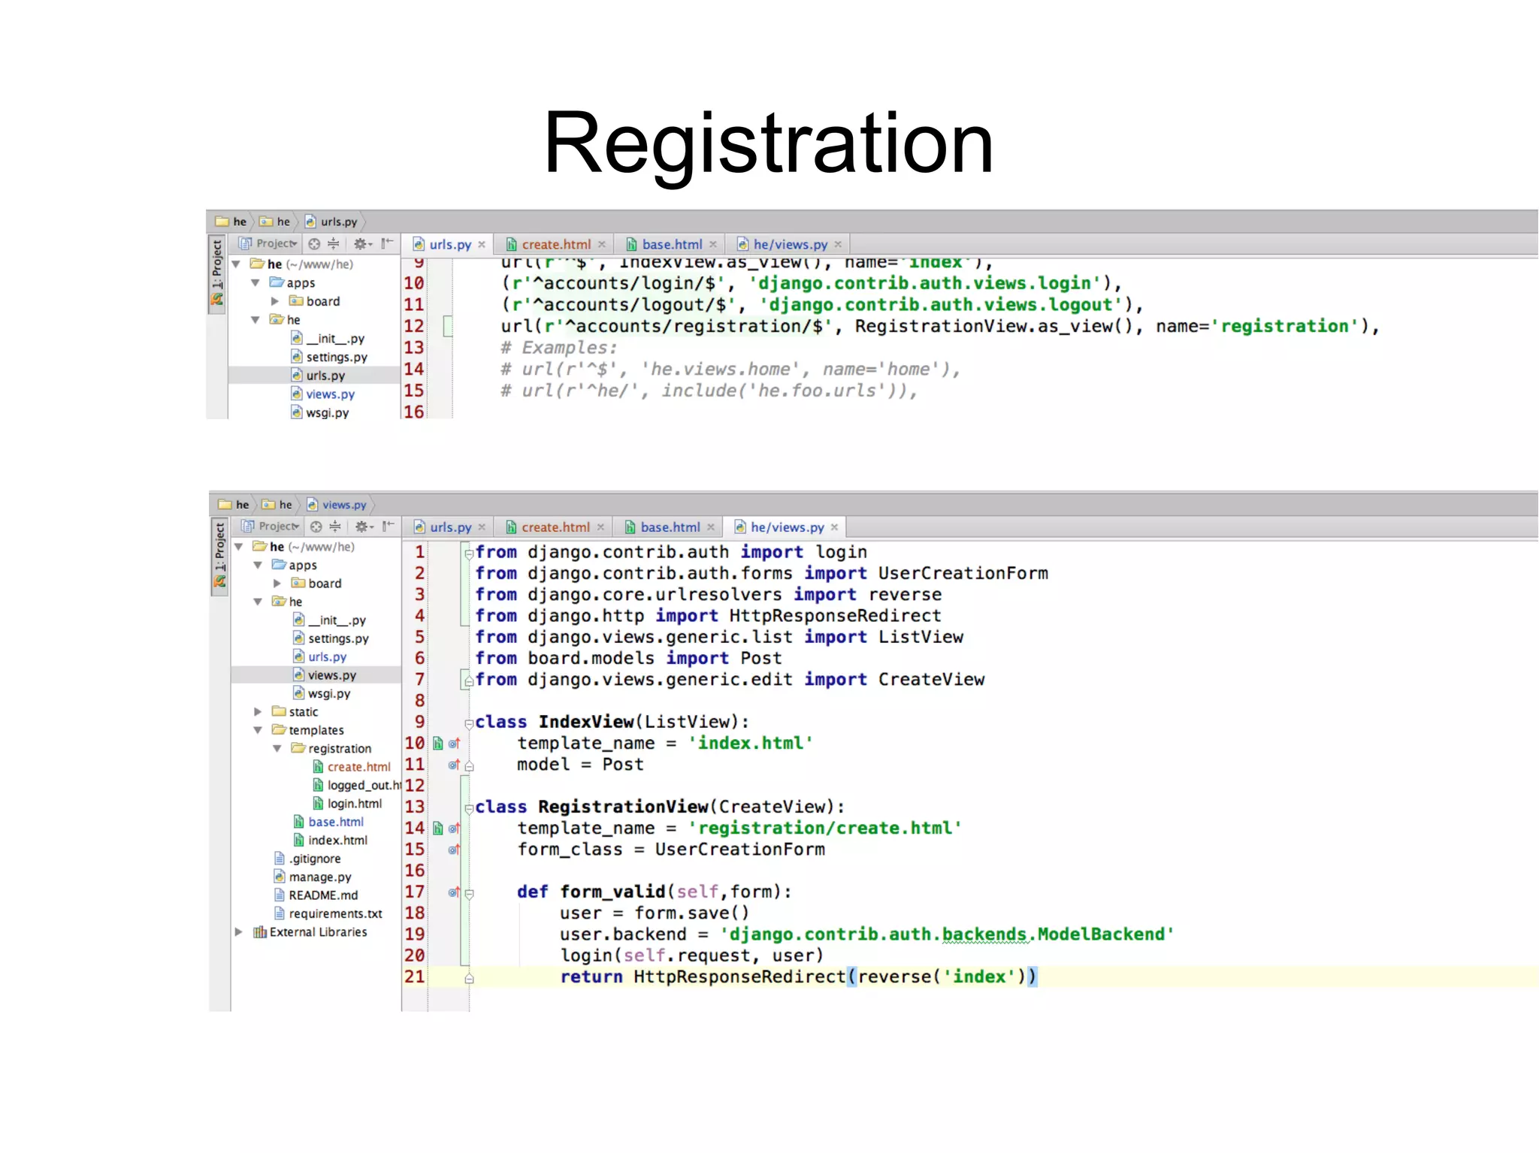Close urls.py tab in bottom IDE

482,527
